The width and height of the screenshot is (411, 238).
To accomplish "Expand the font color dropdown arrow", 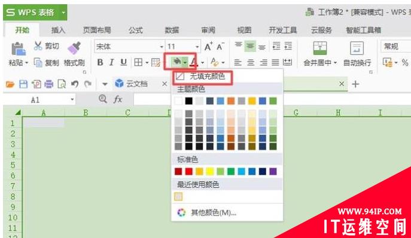I will [202, 63].
